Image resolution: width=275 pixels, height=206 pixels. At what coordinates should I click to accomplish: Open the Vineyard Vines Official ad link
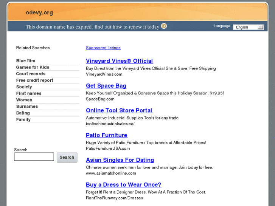120,61
